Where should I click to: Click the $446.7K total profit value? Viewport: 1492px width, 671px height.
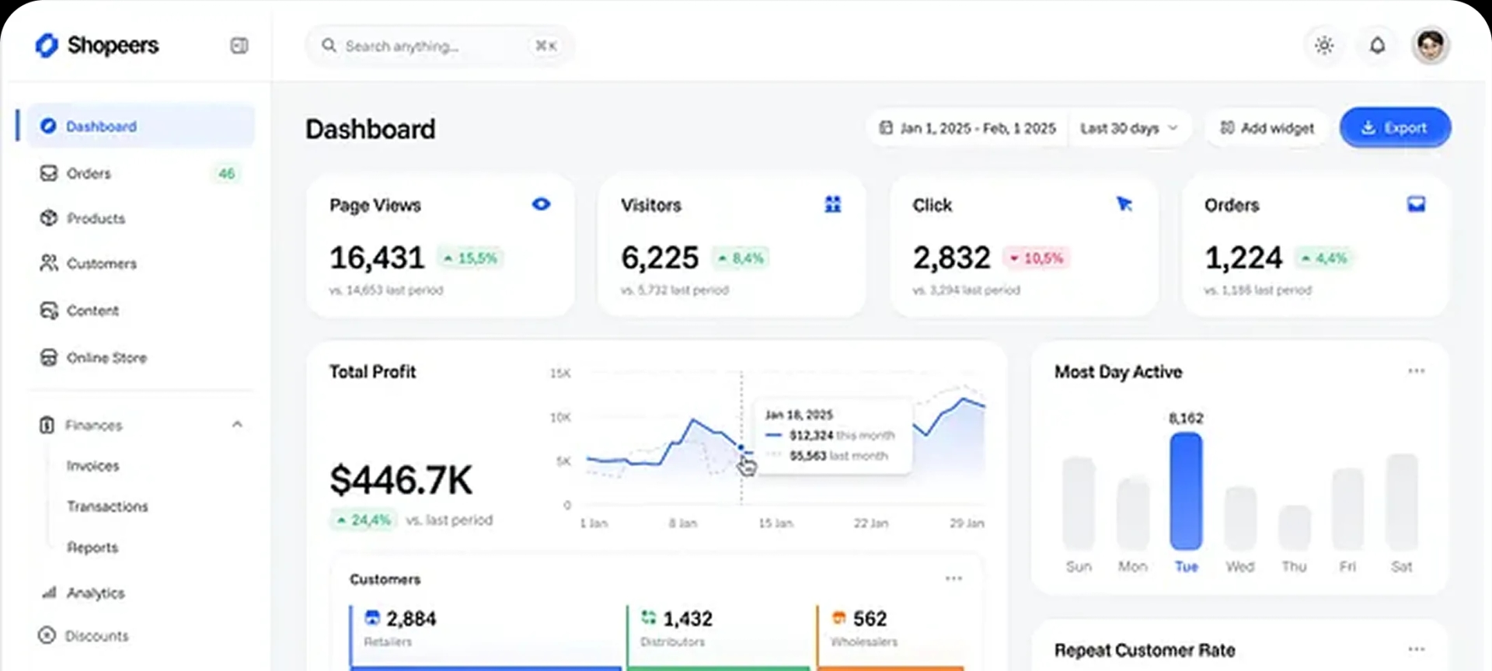coord(401,480)
